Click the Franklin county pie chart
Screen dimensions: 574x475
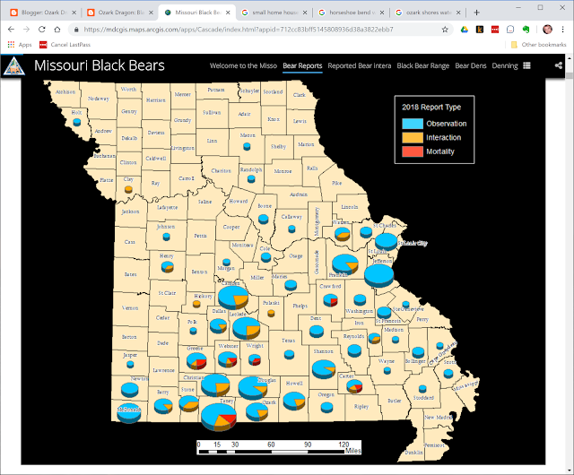pyautogui.click(x=345, y=264)
